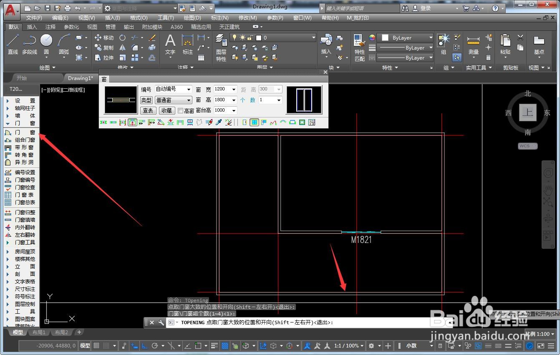The image size is (560, 355).
Task: Open the layer name dropdown showing 0
Action: click(x=313, y=37)
